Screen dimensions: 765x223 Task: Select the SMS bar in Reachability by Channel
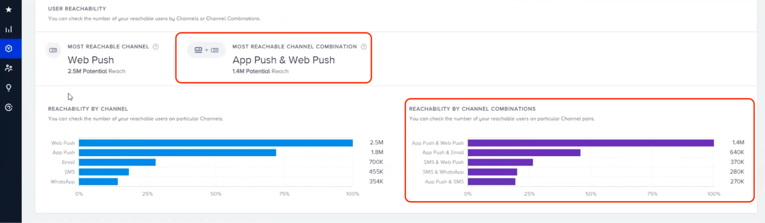pyautogui.click(x=103, y=172)
